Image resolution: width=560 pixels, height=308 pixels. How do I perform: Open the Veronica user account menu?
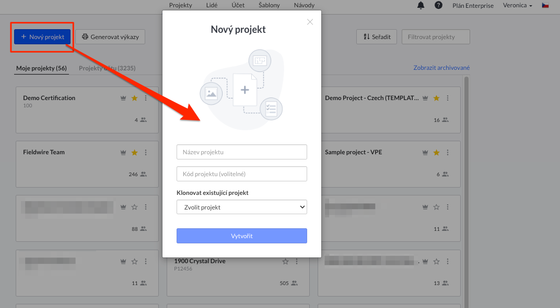point(517,5)
